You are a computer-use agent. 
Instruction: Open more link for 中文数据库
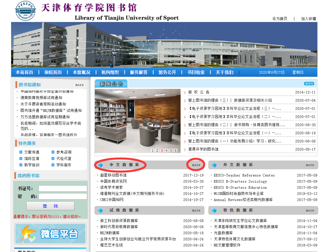[x=196, y=165]
